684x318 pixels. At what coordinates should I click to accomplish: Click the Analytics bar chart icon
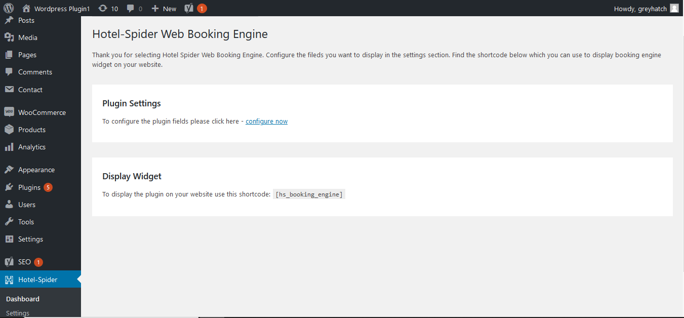click(9, 147)
